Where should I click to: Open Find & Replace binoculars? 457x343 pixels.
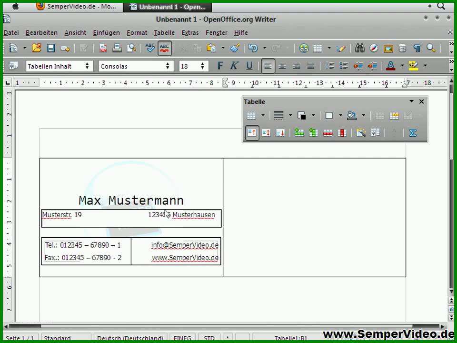(x=360, y=48)
